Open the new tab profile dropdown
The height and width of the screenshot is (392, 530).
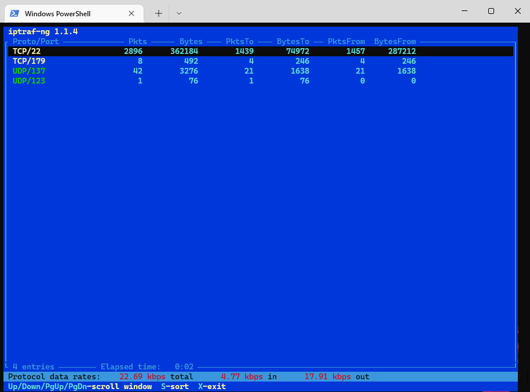click(179, 13)
